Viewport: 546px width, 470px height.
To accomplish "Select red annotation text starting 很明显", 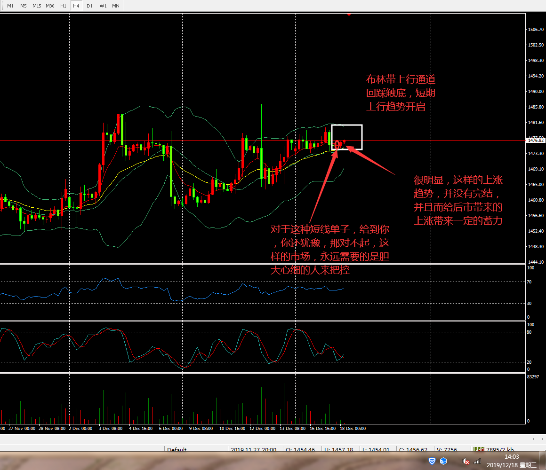I will click(458, 200).
